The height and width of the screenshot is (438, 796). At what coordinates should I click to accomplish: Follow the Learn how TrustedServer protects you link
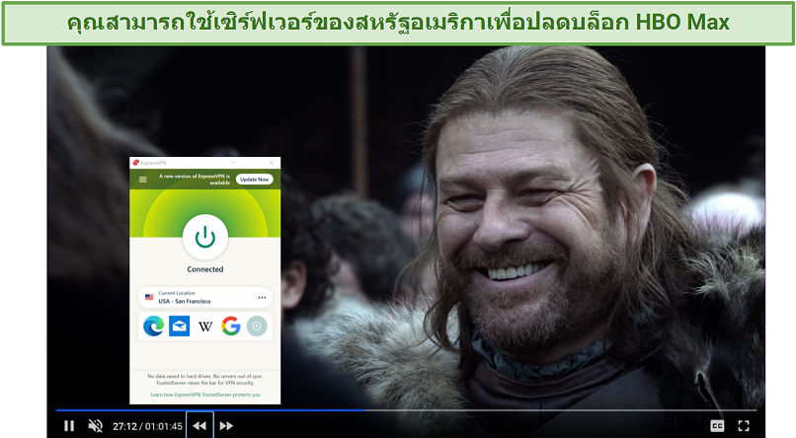click(x=205, y=395)
